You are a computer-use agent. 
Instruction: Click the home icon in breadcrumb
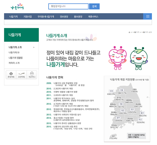[x=129, y=32]
